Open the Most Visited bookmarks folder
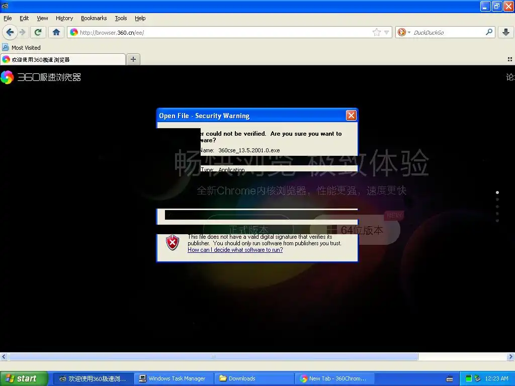This screenshot has width=515, height=386. 21,48
